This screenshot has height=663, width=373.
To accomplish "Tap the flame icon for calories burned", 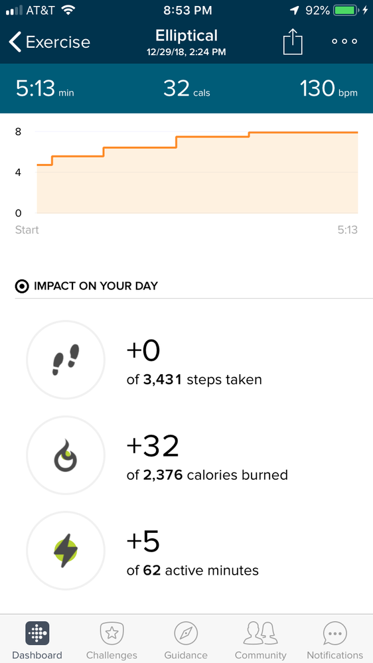I will (x=66, y=455).
